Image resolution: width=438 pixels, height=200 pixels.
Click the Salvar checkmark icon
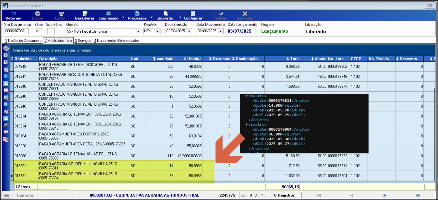(x=221, y=13)
